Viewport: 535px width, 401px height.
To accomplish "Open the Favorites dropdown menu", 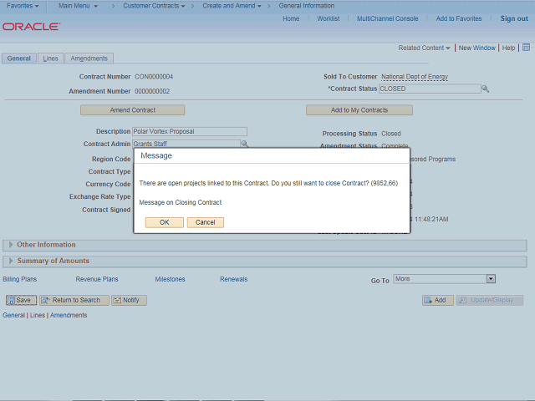I will [x=23, y=6].
